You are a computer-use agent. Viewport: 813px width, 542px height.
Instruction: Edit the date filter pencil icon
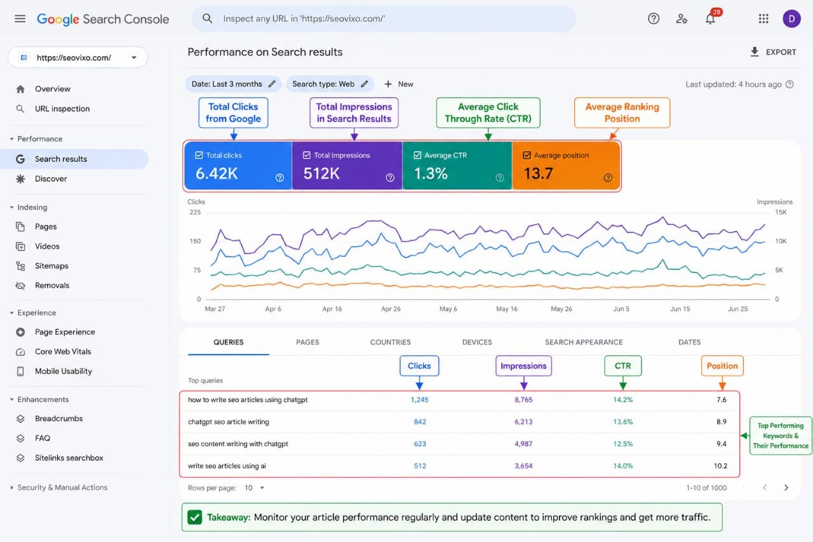(x=272, y=84)
